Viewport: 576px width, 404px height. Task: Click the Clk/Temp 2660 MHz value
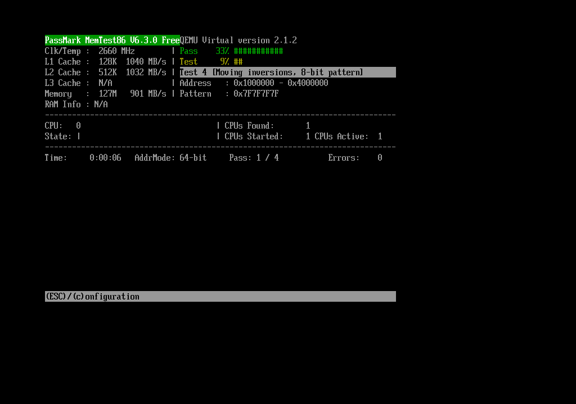point(116,51)
